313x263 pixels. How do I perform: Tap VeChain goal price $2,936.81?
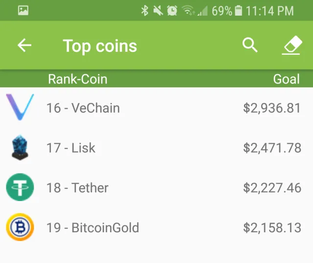pyautogui.click(x=272, y=108)
